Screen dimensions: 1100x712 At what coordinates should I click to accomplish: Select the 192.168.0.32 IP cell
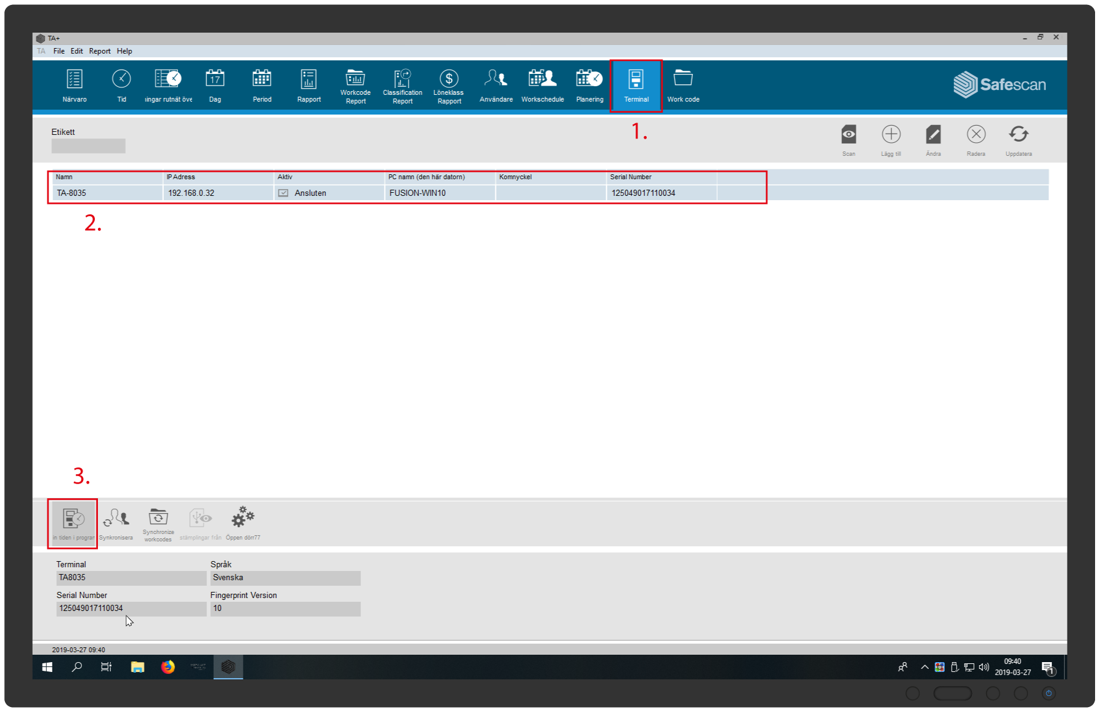pos(219,193)
